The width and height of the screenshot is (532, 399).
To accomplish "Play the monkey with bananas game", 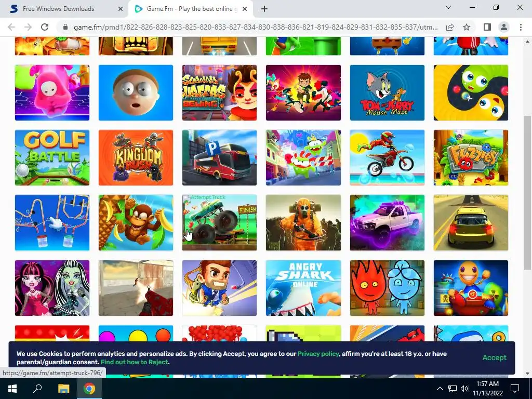I will coord(136,222).
